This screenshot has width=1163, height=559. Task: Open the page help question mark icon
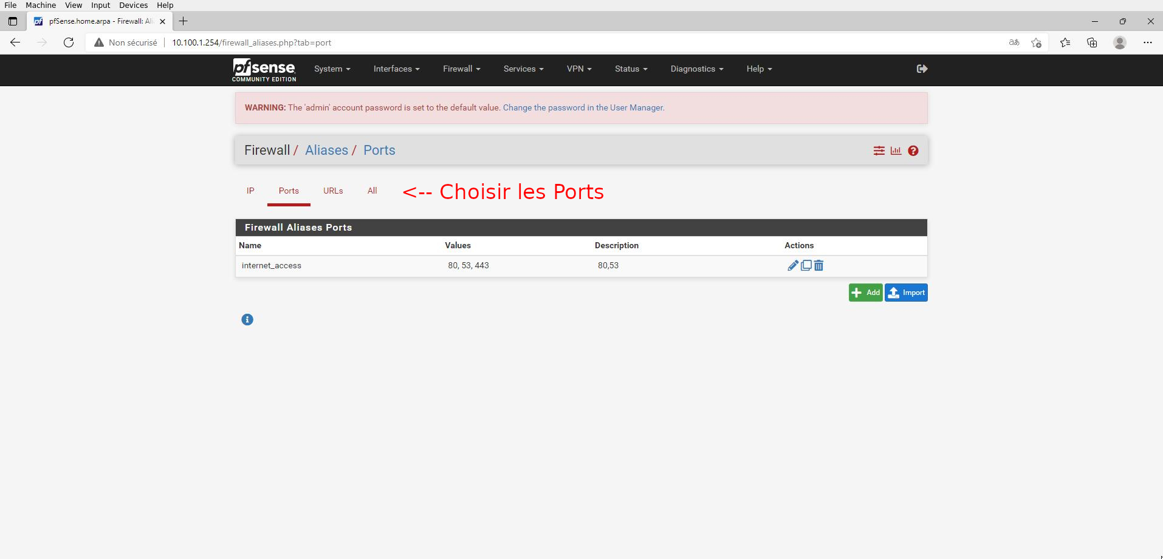[913, 151]
